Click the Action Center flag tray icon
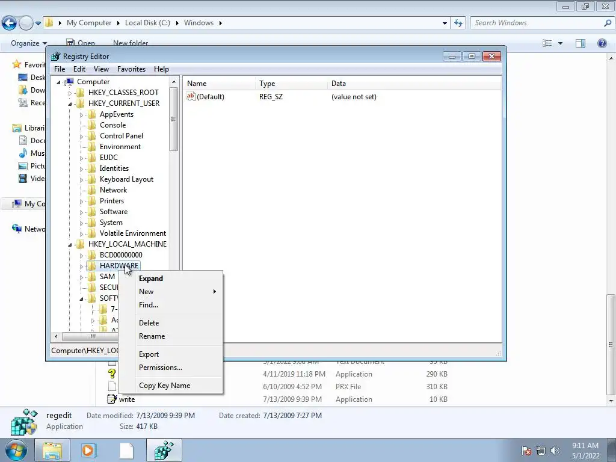 coord(526,451)
